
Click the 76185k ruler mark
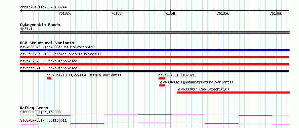(x=223, y=13)
